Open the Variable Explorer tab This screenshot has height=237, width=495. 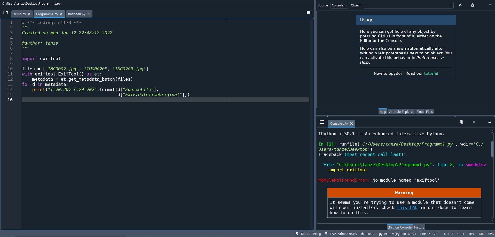click(401, 112)
